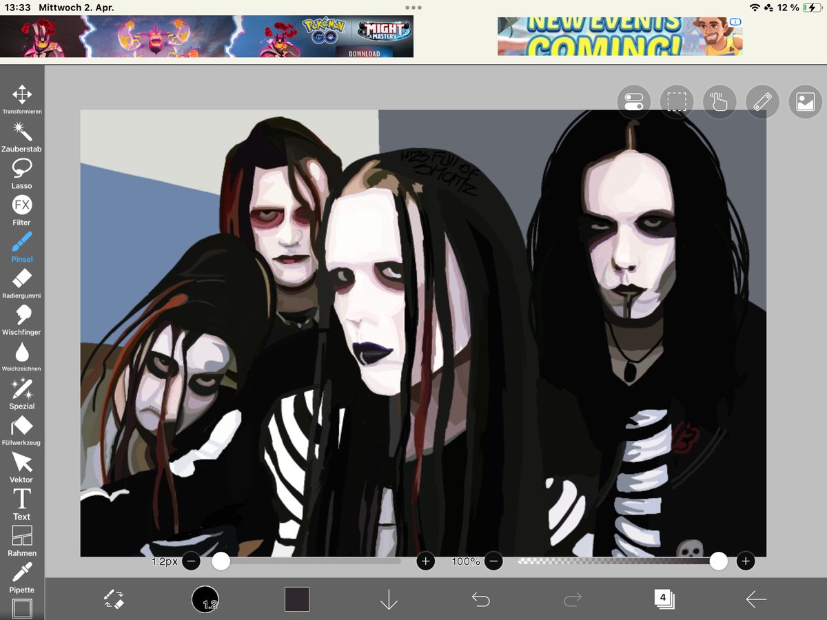This screenshot has width=827, height=620.
Task: Tap the brush and eraser switch icon
Action: [114, 599]
